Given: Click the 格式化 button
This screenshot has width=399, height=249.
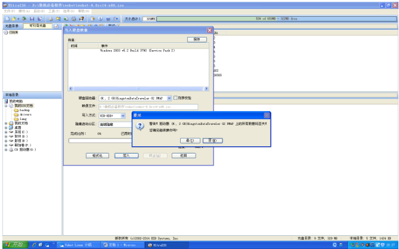Looking at the screenshot, I should pyautogui.click(x=98, y=155).
